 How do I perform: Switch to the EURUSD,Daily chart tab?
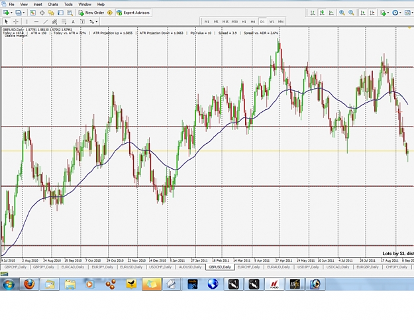click(x=131, y=267)
